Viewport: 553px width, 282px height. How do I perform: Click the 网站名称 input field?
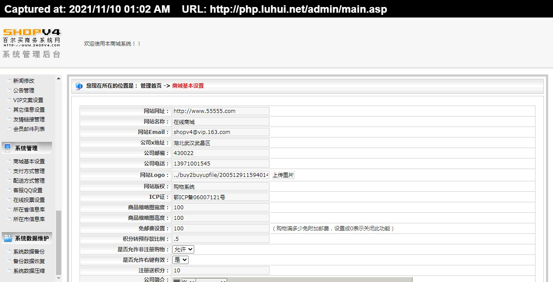coord(221,122)
